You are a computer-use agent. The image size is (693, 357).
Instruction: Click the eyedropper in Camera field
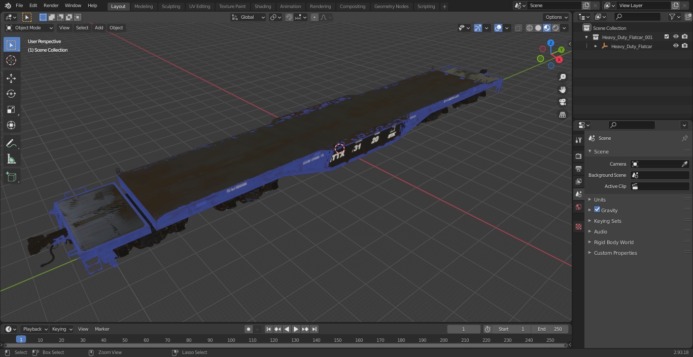pos(684,164)
